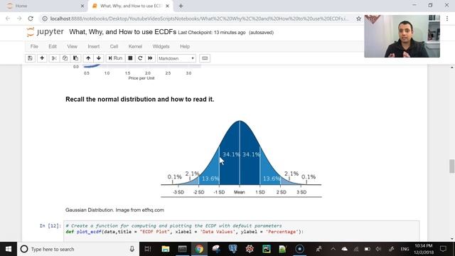Close the ECDFs notebook browser tab
The image size is (455, 256).
pos(168,6)
